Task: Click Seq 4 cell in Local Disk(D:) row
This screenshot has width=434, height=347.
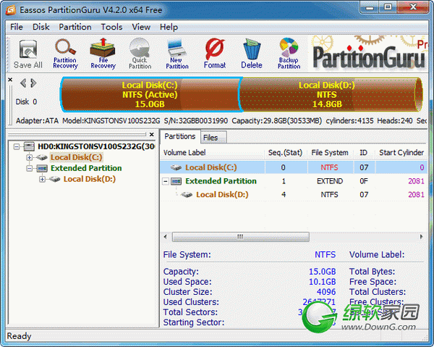Action: tap(284, 195)
